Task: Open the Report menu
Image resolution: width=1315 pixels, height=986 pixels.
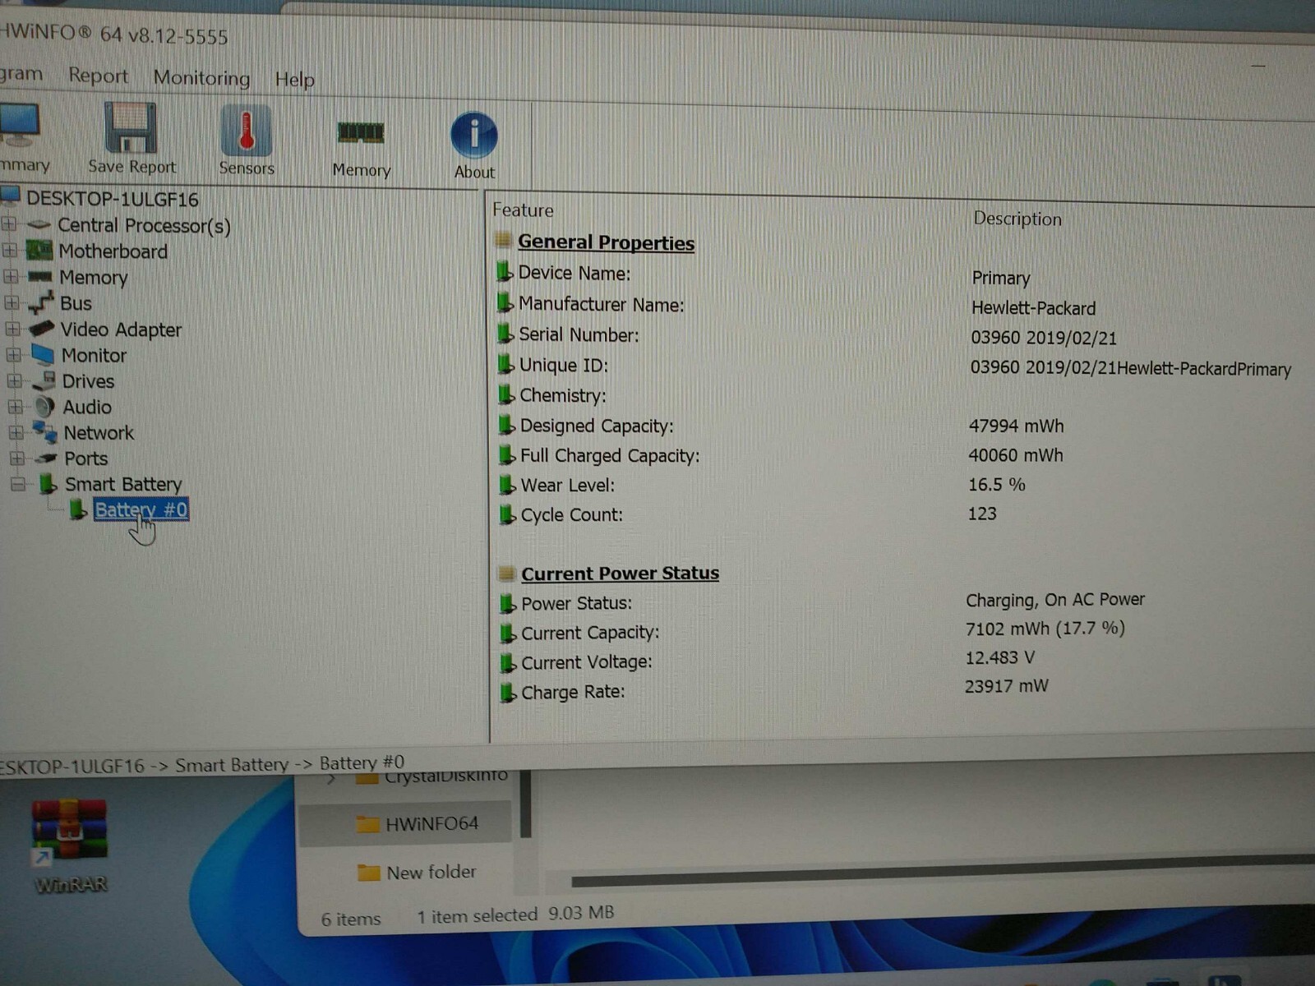Action: [99, 76]
